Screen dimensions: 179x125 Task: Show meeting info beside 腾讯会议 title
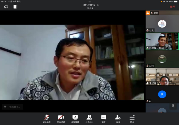(x=98, y=5)
